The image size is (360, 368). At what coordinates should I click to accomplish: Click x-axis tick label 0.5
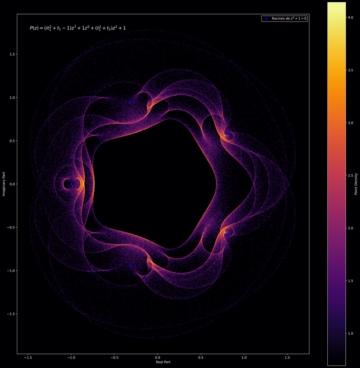[x=201, y=358]
